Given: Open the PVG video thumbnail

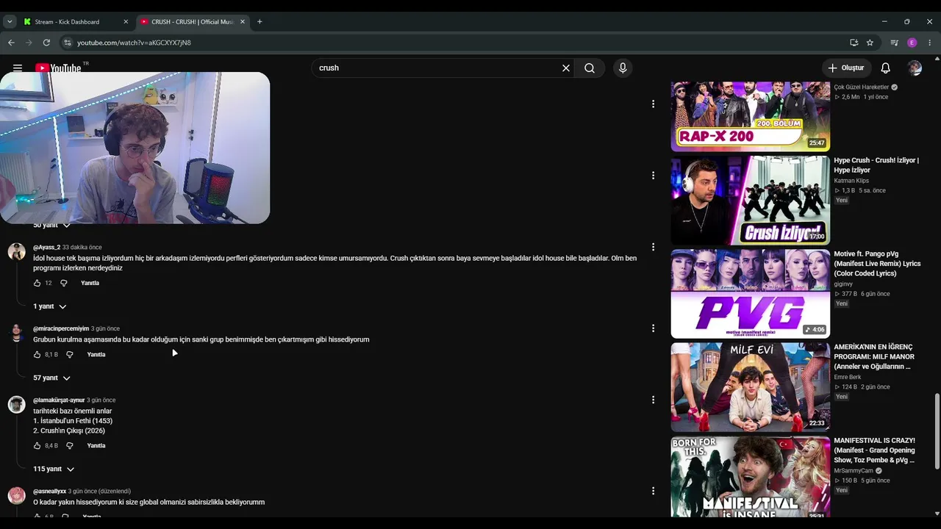Looking at the screenshot, I should [x=750, y=294].
